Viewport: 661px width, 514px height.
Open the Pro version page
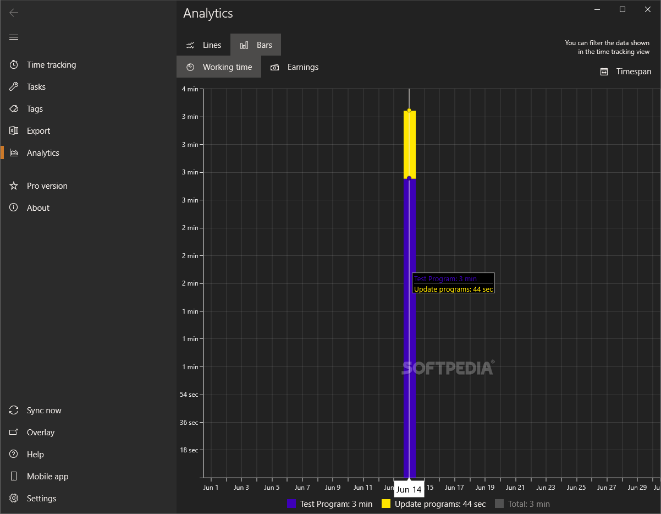pyautogui.click(x=88, y=186)
